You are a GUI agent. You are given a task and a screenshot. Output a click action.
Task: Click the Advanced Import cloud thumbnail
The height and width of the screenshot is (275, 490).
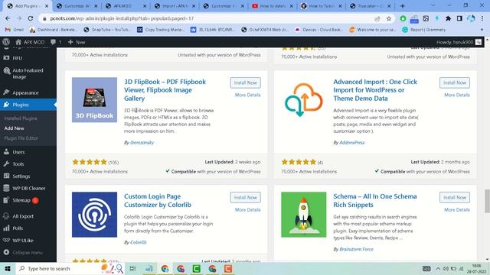coord(303,100)
